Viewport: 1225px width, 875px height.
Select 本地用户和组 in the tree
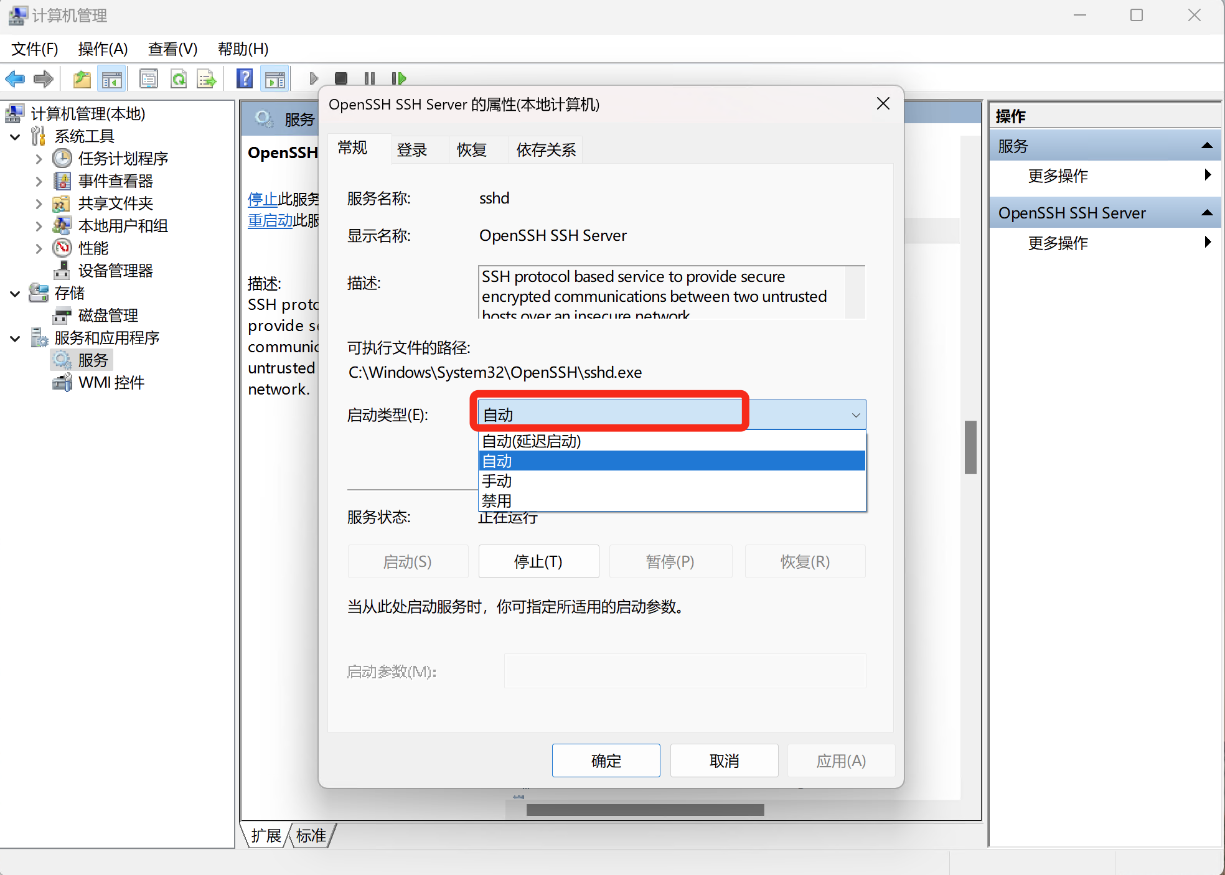(123, 226)
